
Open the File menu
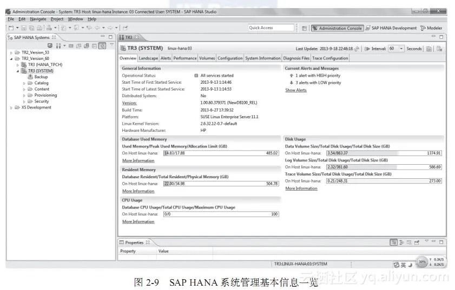tap(11, 19)
